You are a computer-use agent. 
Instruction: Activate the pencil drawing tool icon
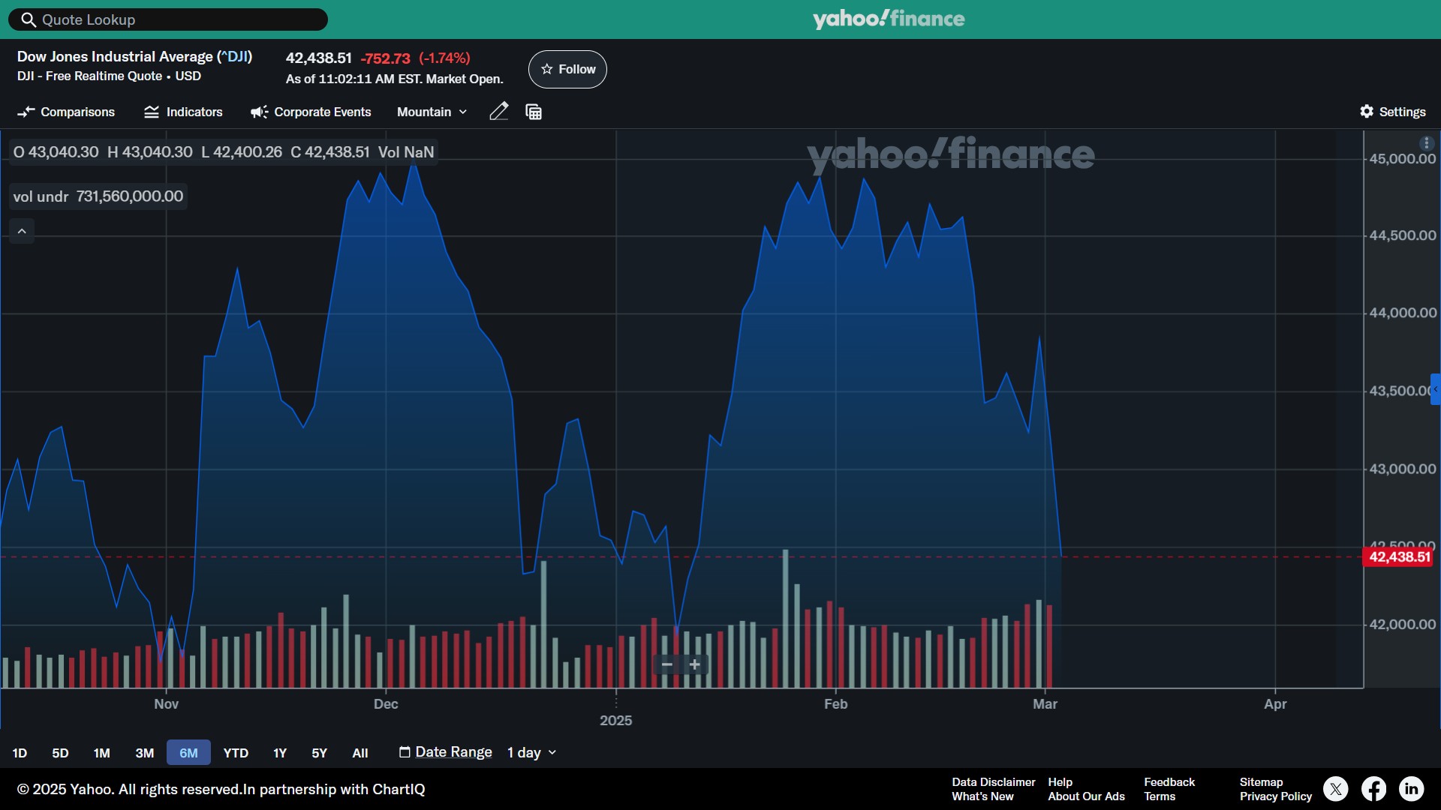(x=499, y=112)
